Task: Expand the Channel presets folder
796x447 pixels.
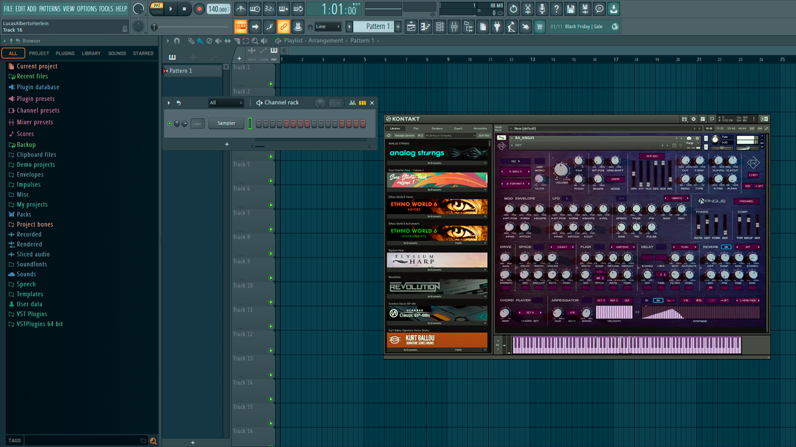Action: click(x=38, y=111)
